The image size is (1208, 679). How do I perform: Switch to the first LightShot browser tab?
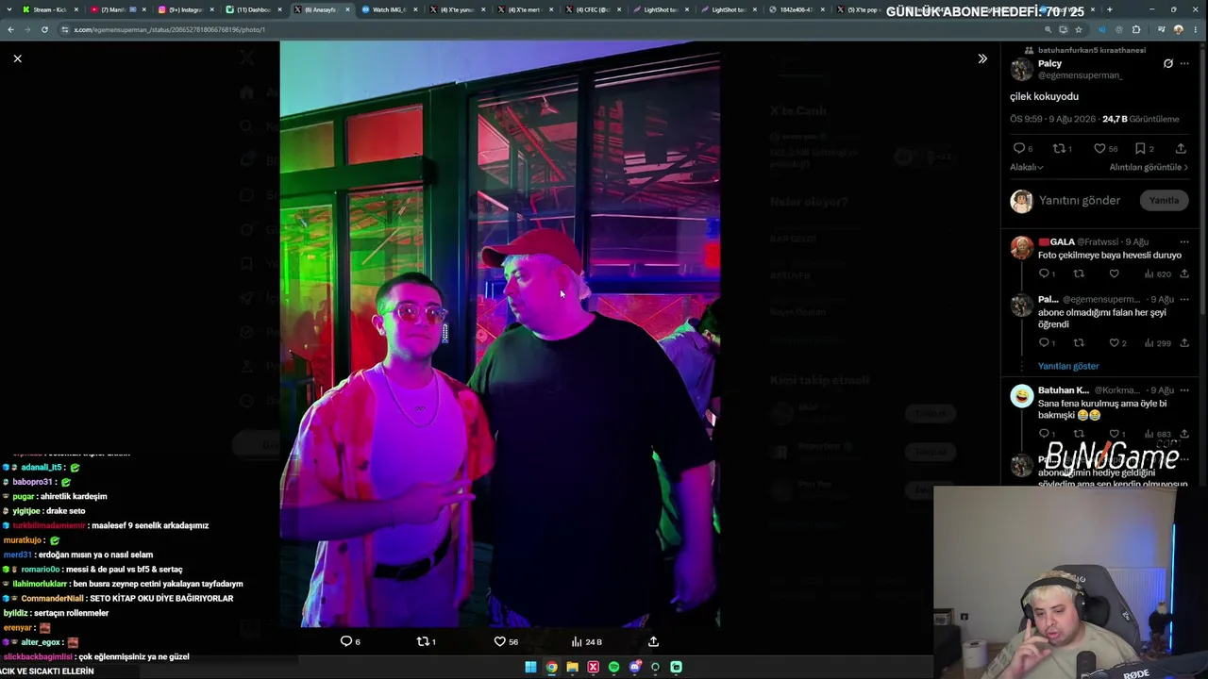coord(660,9)
